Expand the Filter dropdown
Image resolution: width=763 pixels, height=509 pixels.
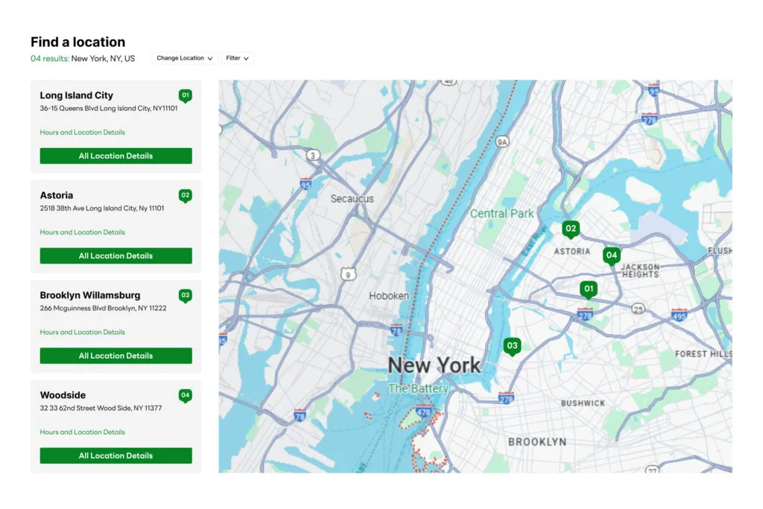236,58
